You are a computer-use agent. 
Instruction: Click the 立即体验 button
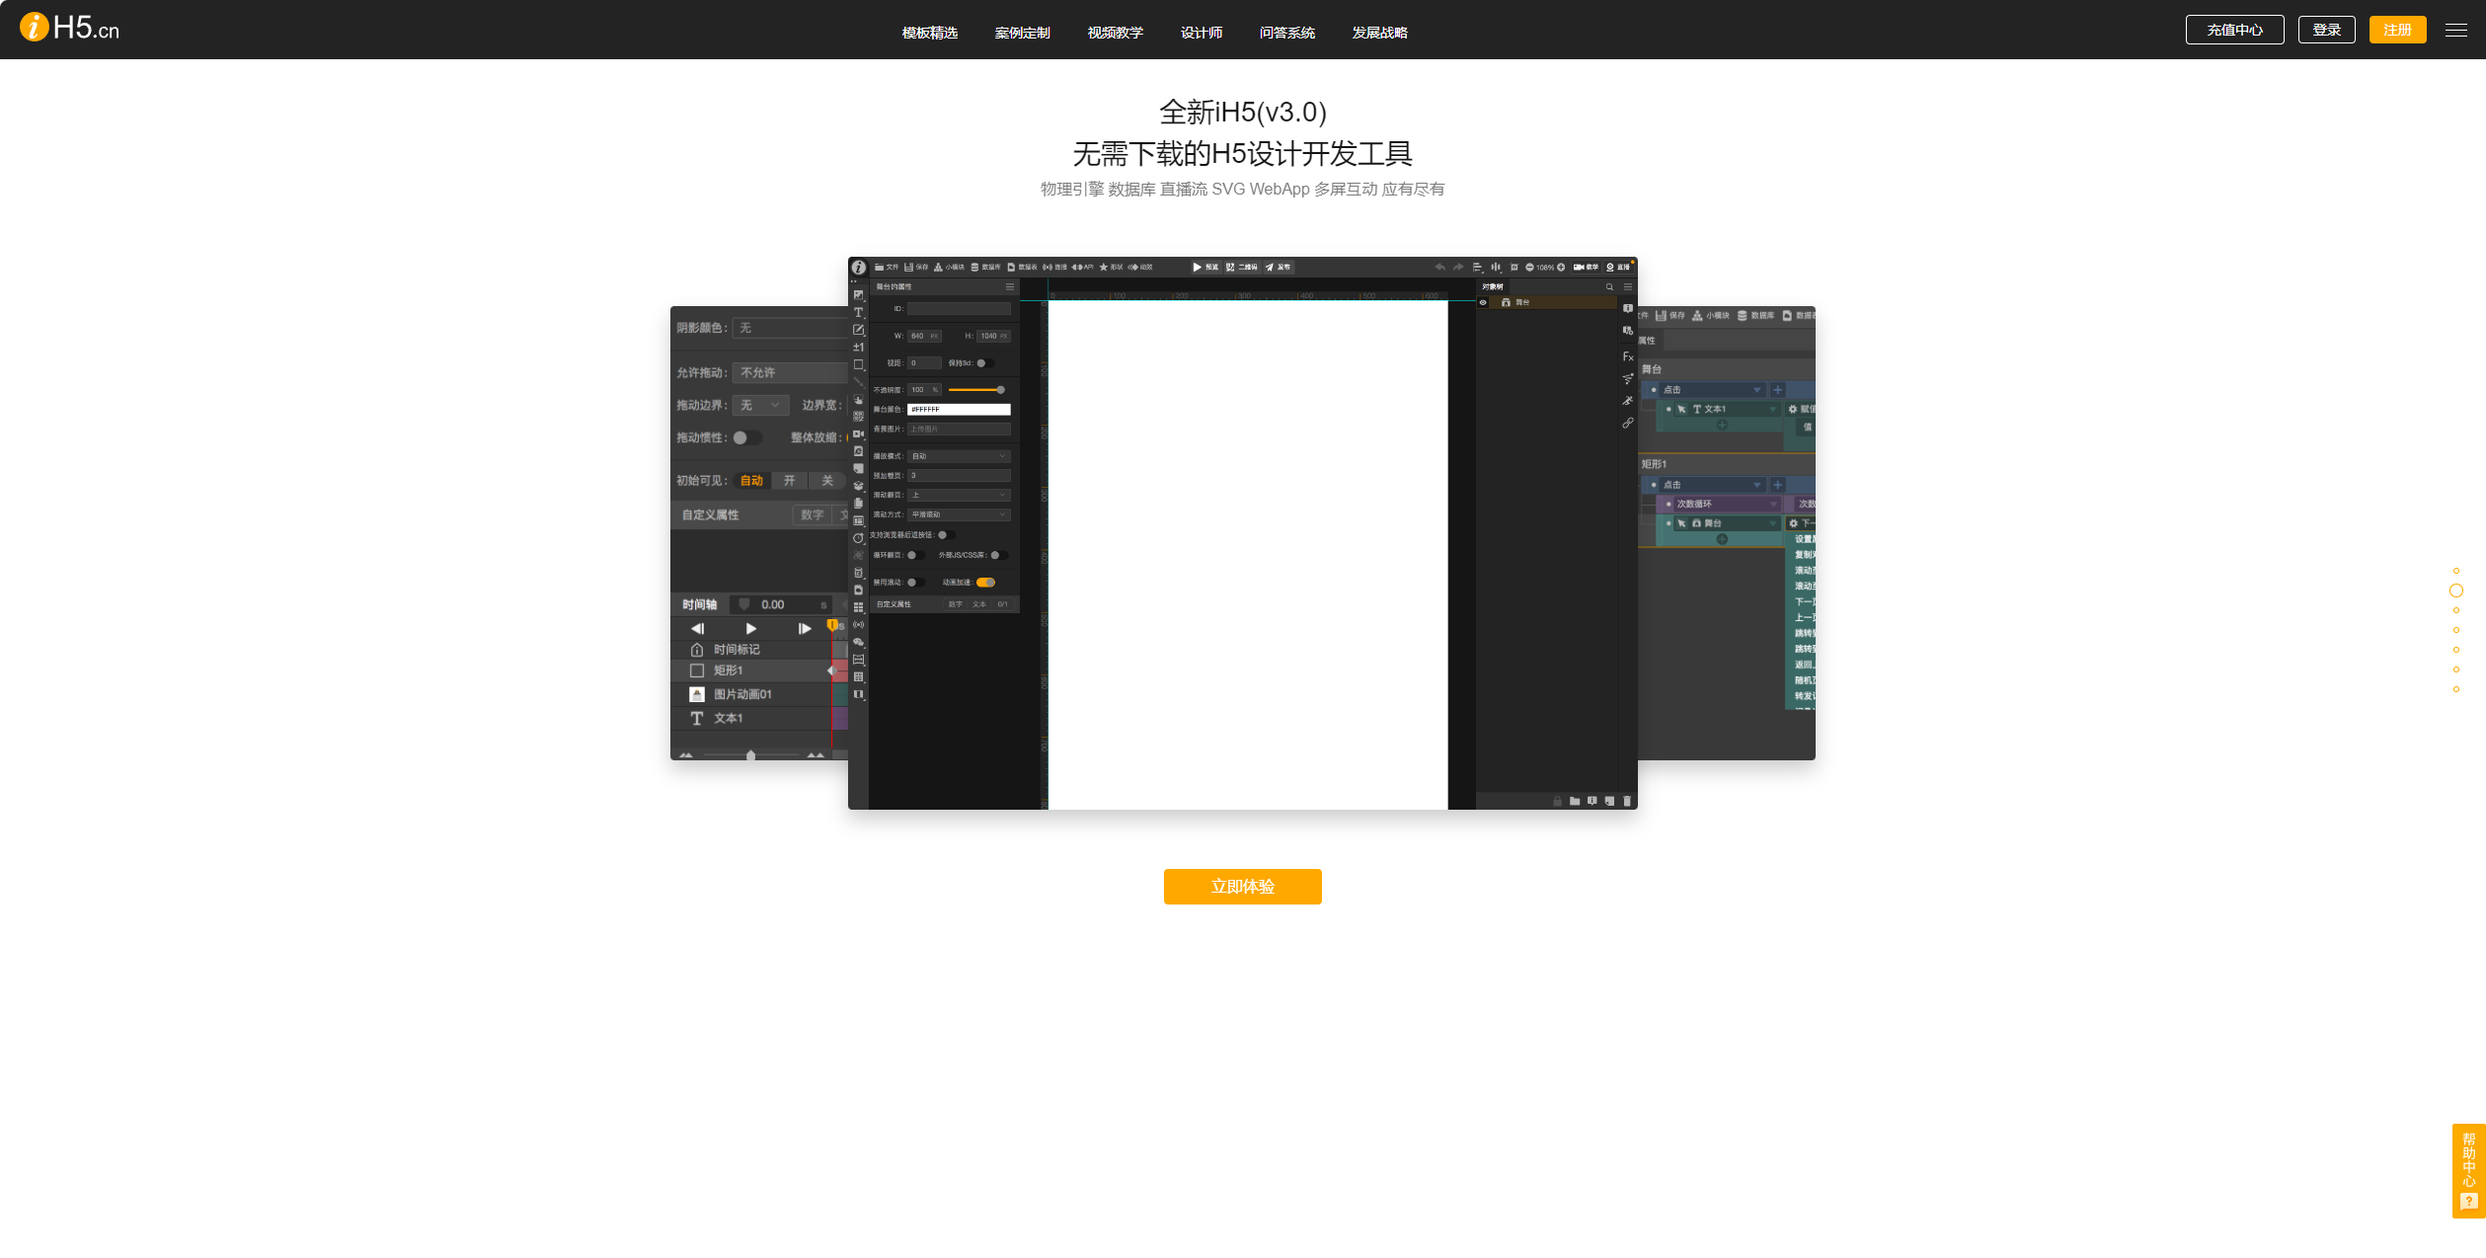pyautogui.click(x=1242, y=886)
